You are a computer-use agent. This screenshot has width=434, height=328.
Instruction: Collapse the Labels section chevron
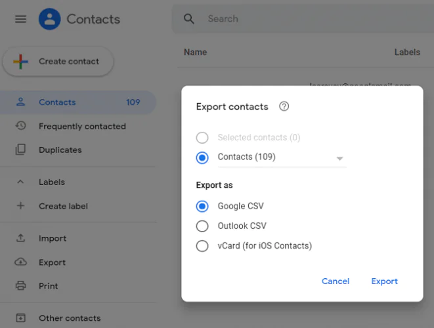click(x=21, y=182)
